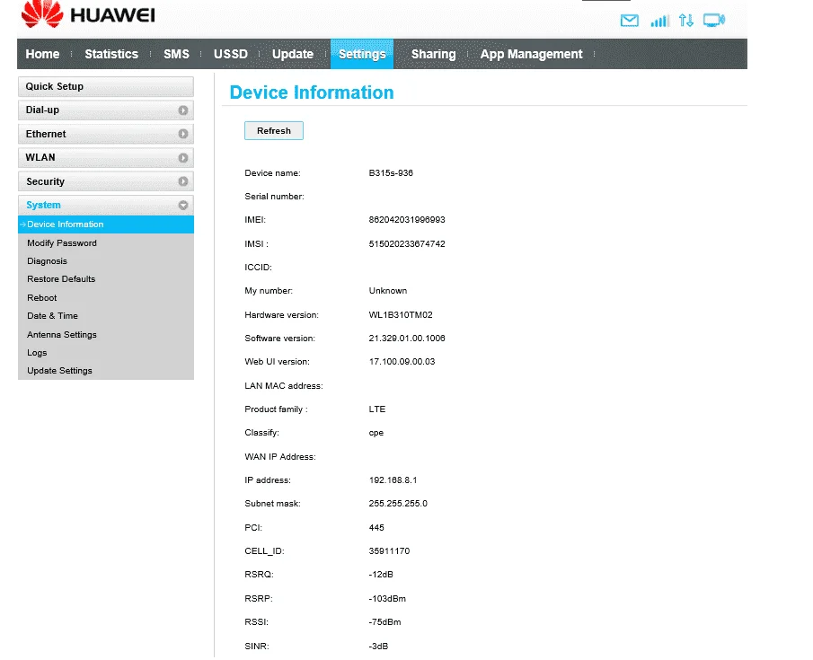813x660 pixels.
Task: Click product family value LTE
Action: point(377,409)
